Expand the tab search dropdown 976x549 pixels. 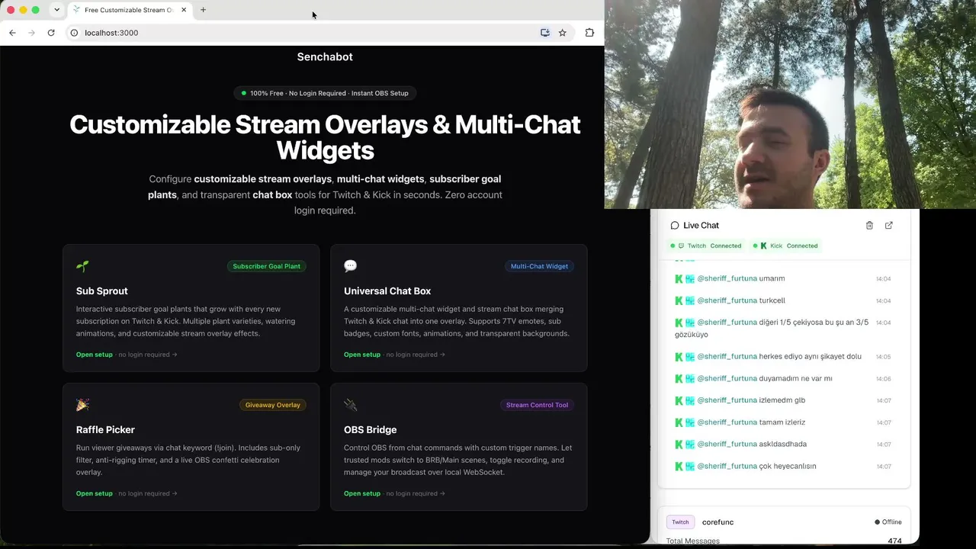pos(56,10)
